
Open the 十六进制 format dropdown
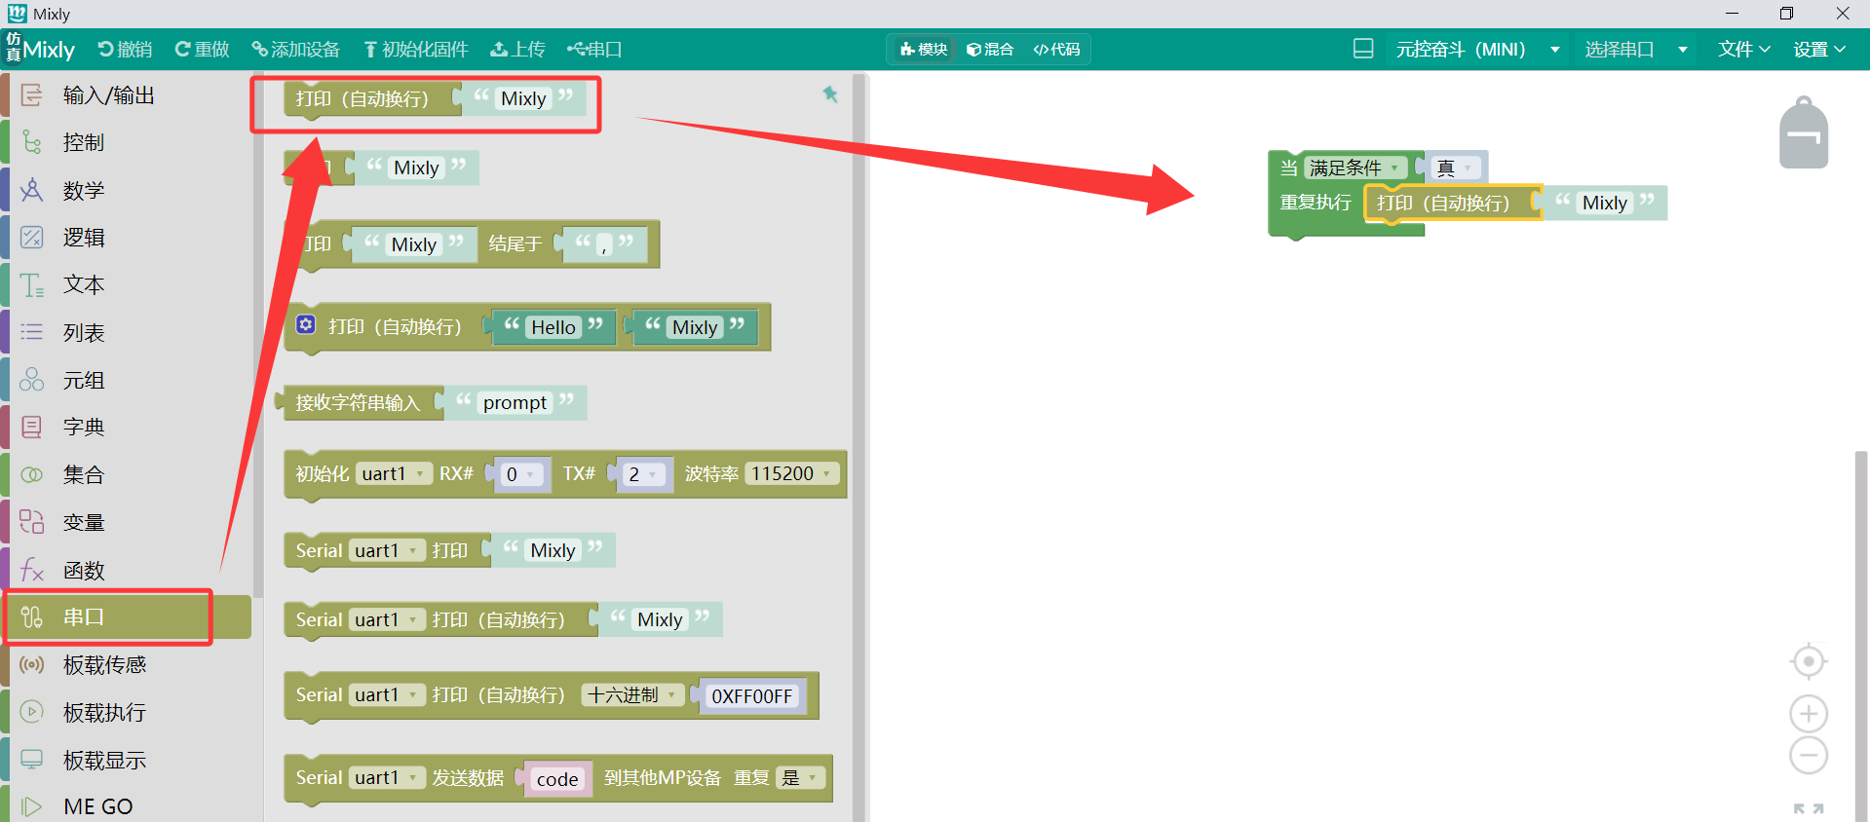coord(632,694)
